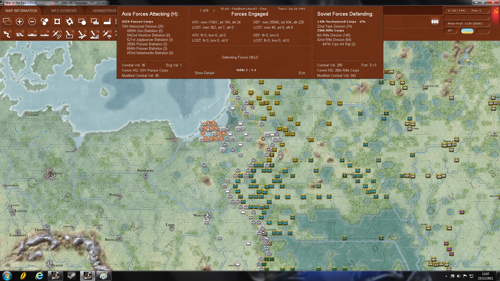Select 521st Jagdpanzer Battalion entry
The height and width of the screenshot is (281, 500).
(x=150, y=40)
